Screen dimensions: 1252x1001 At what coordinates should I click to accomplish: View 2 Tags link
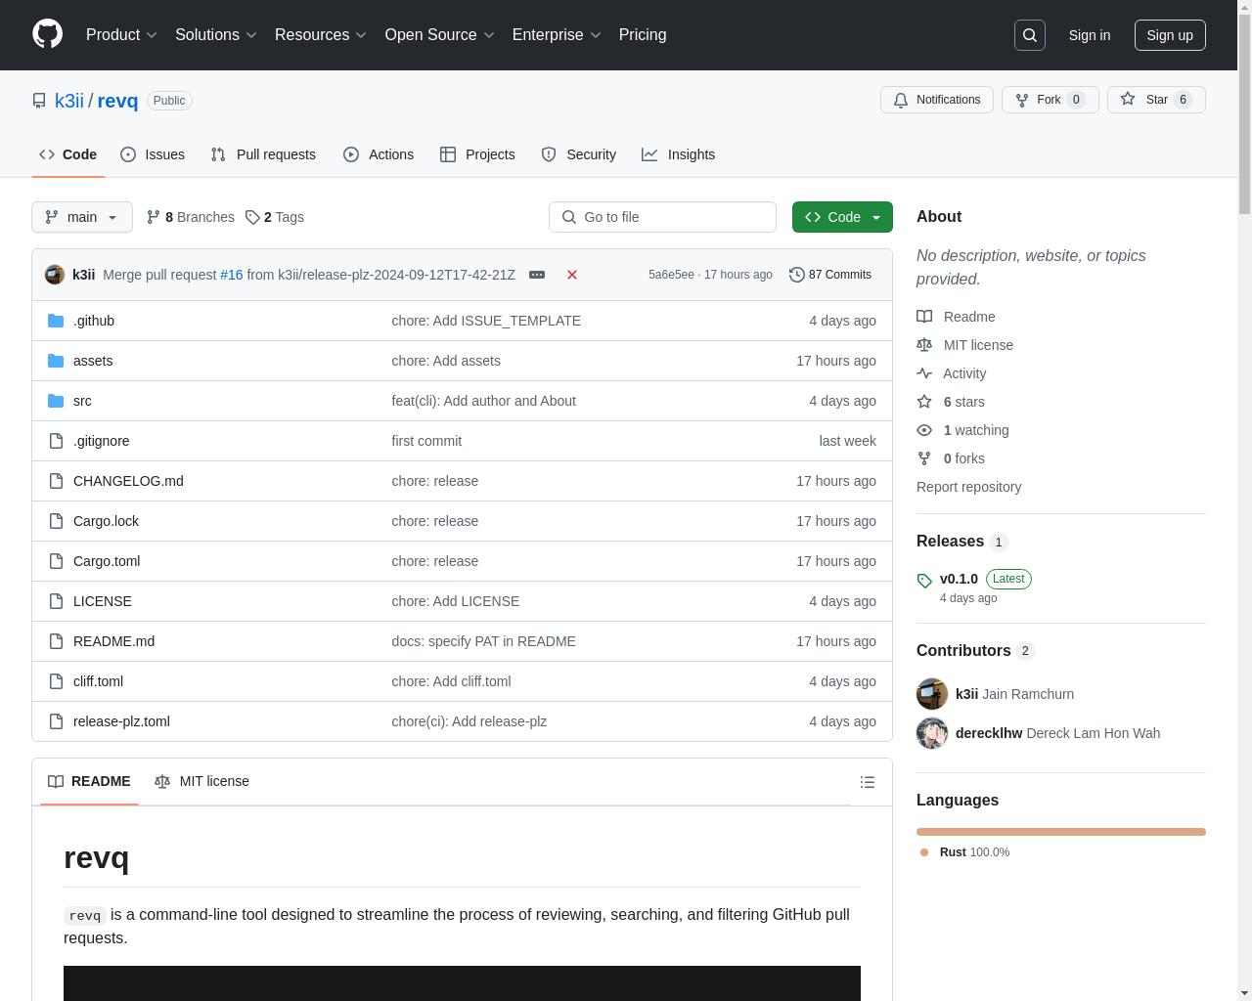pos(275,217)
